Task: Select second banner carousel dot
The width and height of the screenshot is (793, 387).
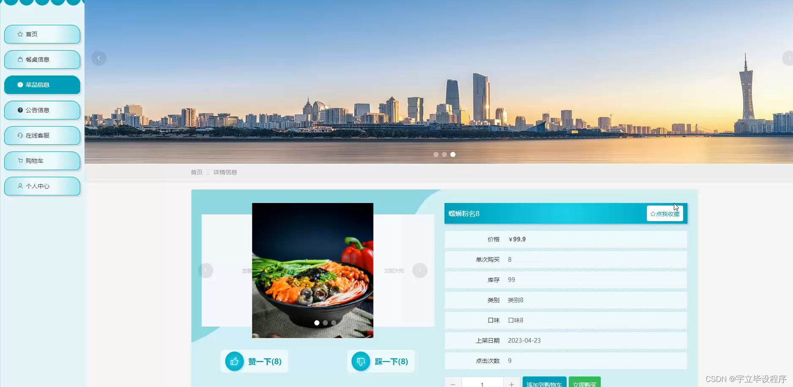Action: [444, 154]
